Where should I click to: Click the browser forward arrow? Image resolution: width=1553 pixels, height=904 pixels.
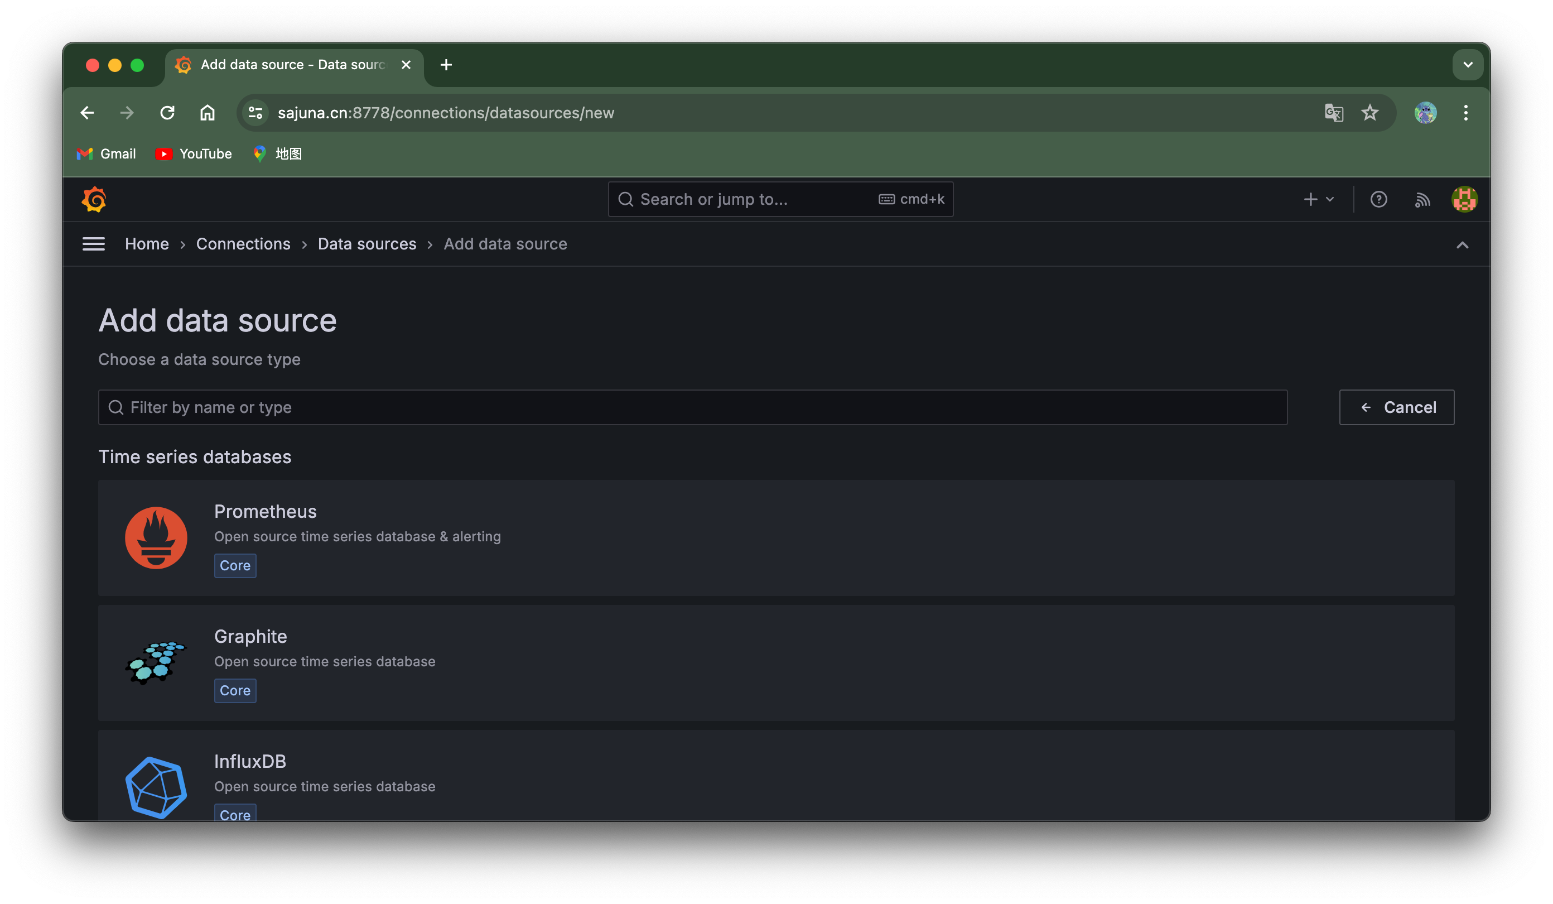point(127,113)
